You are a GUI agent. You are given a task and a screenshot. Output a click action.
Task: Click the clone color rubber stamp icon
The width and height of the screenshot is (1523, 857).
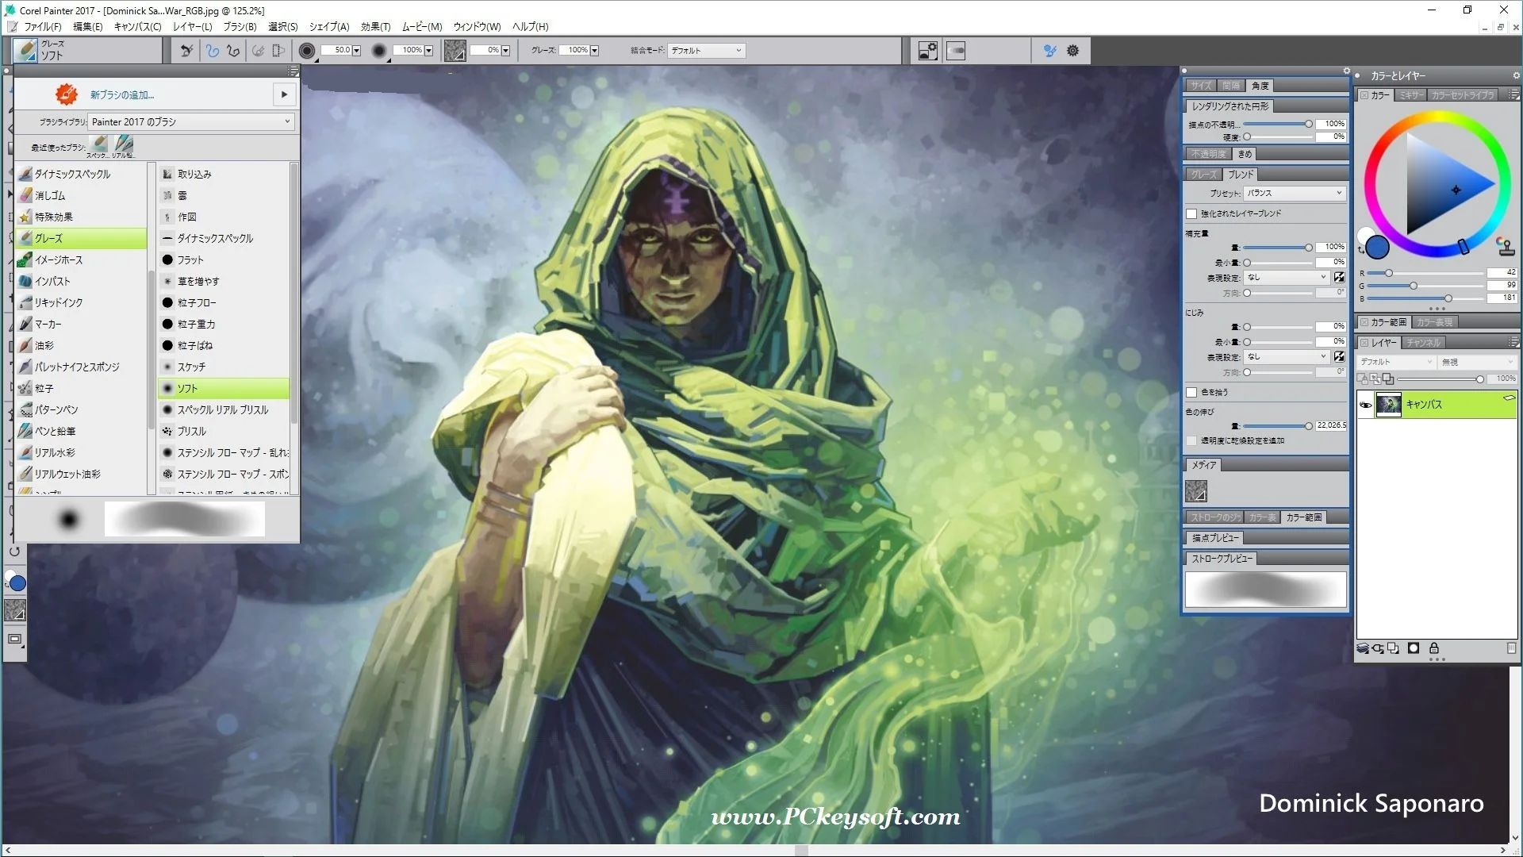[1505, 247]
